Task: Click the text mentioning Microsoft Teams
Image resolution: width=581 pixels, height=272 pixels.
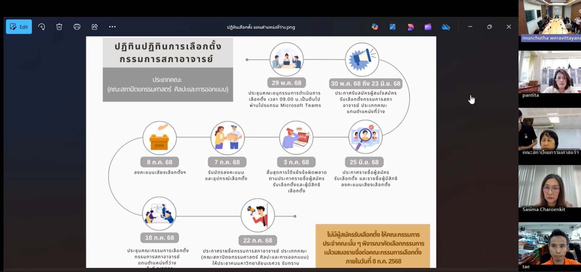Action: coord(285,99)
